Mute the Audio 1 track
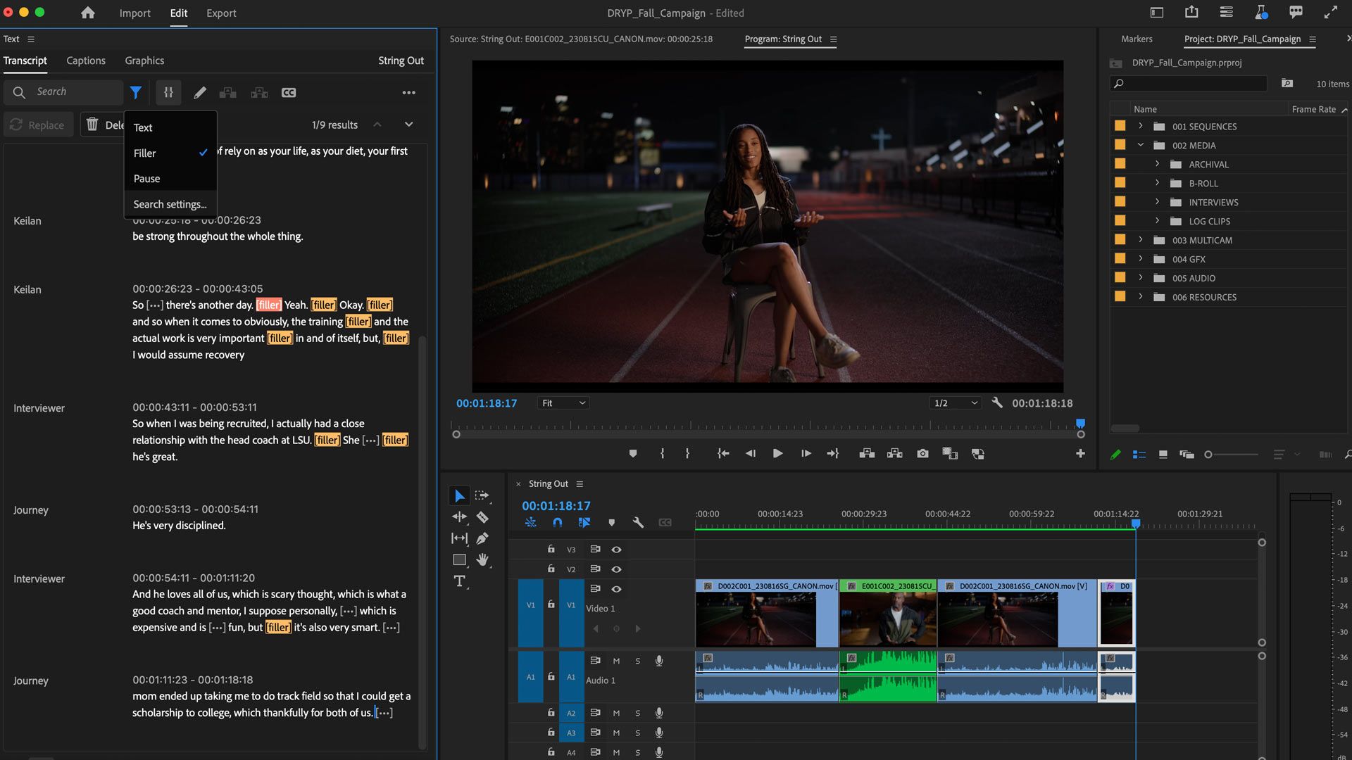Screen dimensions: 1352x760 616,661
